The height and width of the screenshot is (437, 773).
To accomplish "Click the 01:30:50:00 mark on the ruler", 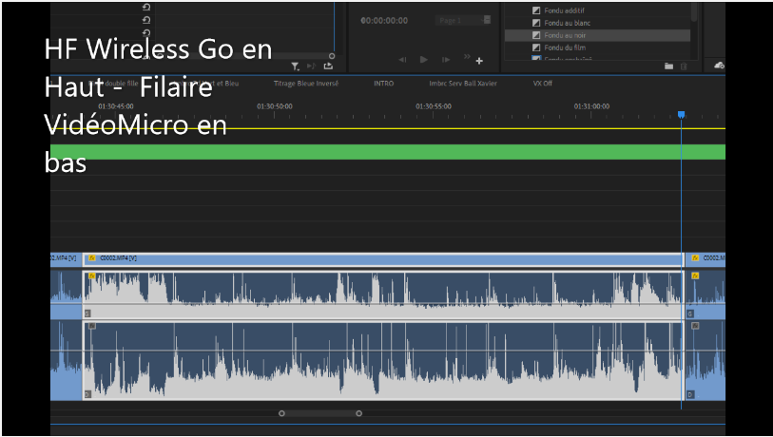I will pyautogui.click(x=275, y=106).
